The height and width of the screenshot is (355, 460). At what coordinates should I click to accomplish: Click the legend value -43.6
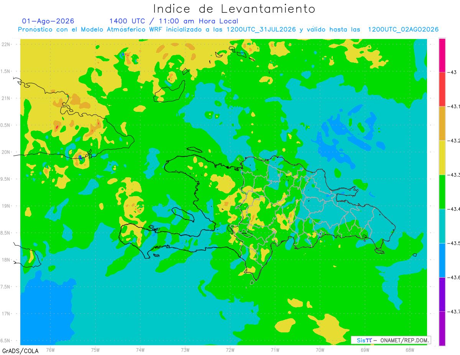(453, 277)
